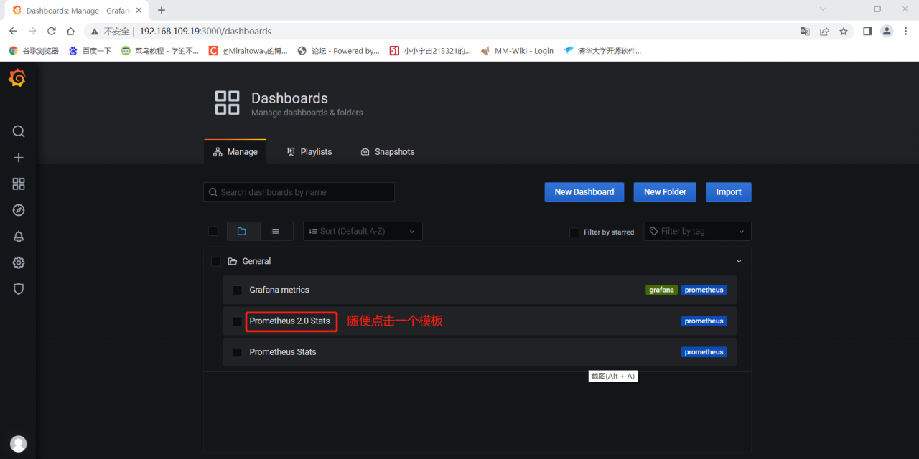919x459 pixels.
Task: Click the New Folder button
Action: (665, 191)
